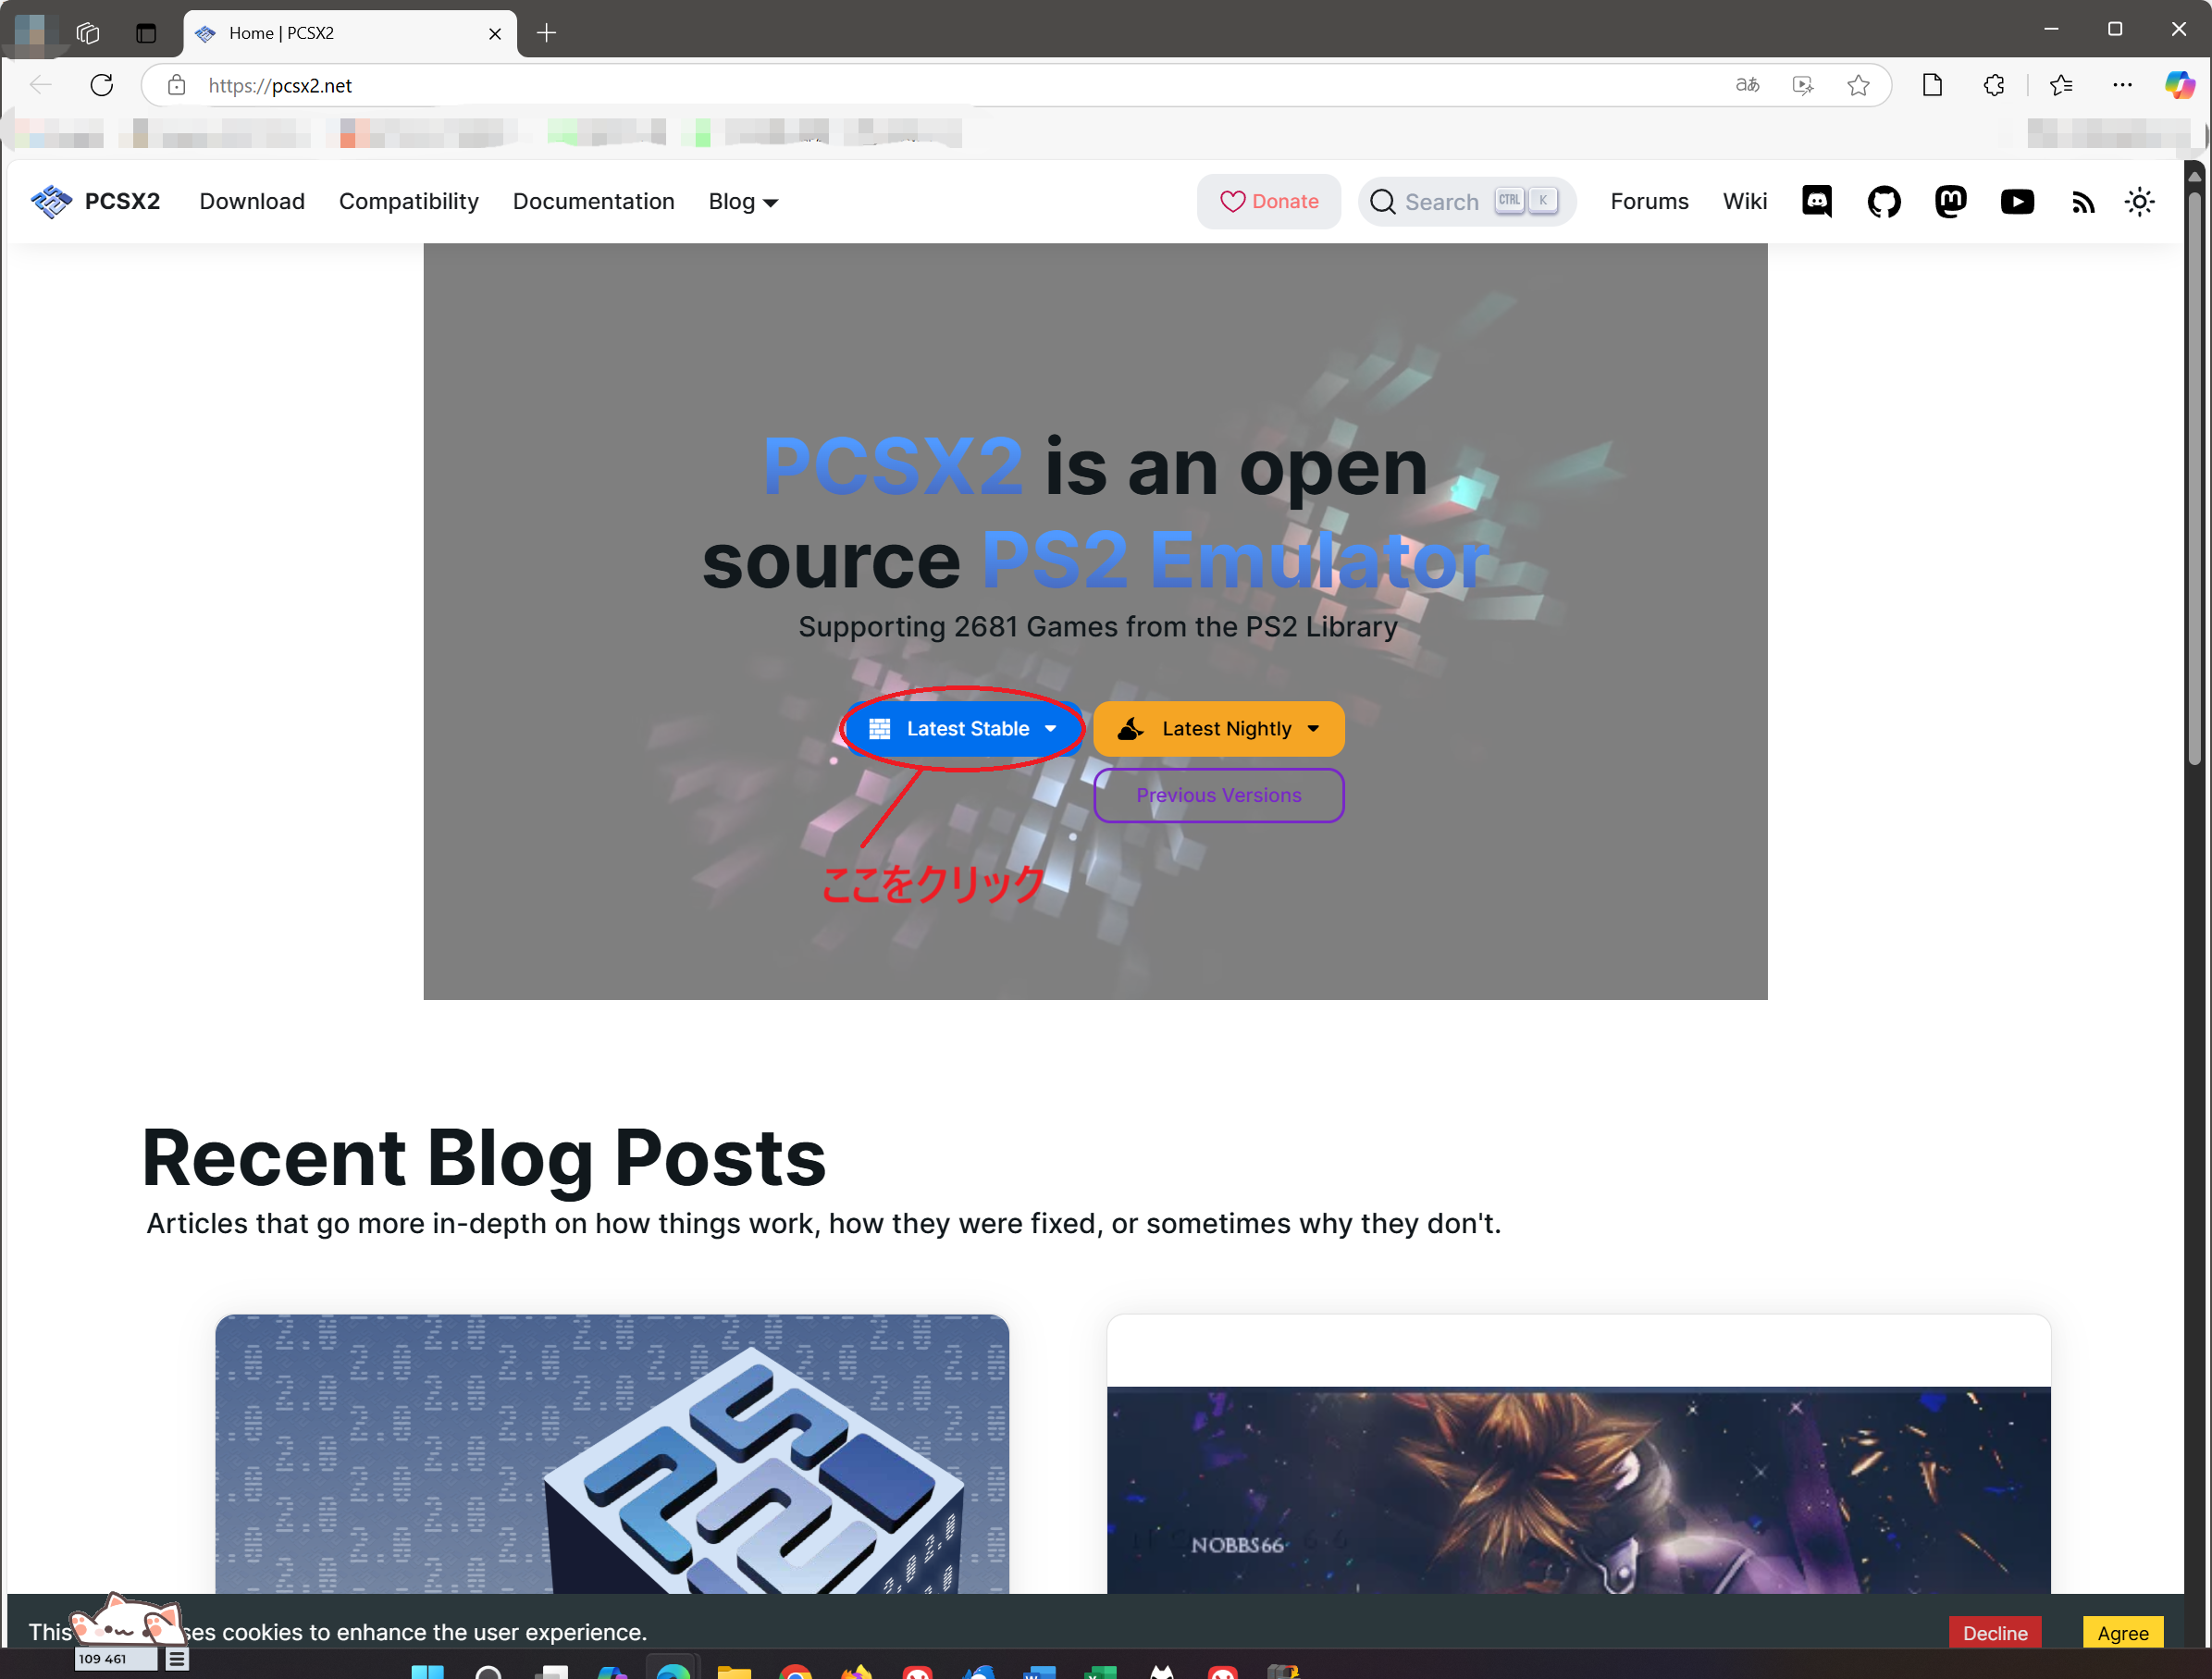Open the Compatibility page
Image resolution: width=2212 pixels, height=1679 pixels.
(408, 202)
